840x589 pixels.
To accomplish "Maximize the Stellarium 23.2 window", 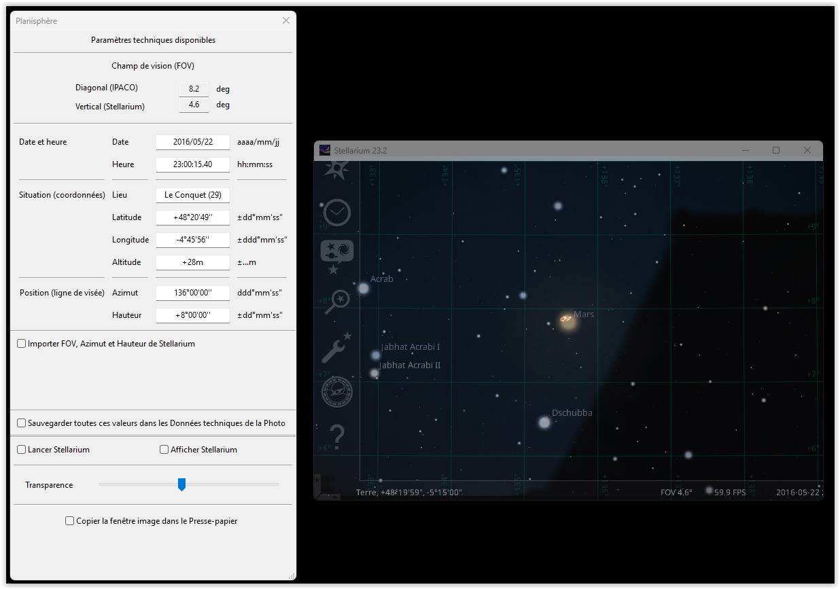I will point(776,150).
